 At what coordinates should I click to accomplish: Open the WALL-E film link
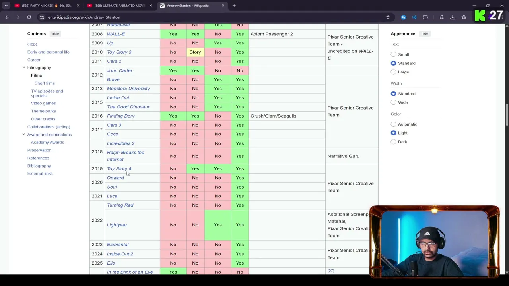pos(116,34)
